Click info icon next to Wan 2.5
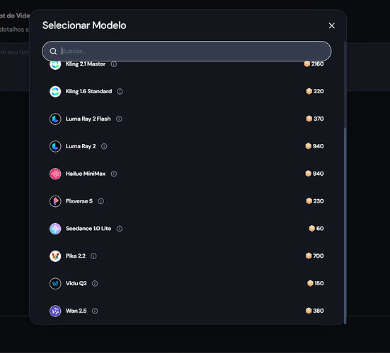The height and width of the screenshot is (353, 390). coord(95,311)
